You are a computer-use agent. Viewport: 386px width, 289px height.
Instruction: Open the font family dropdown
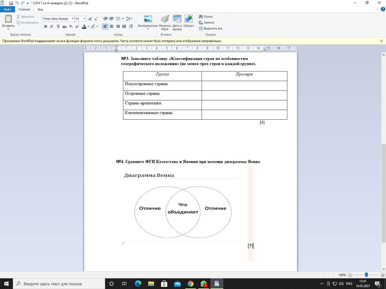pos(73,19)
